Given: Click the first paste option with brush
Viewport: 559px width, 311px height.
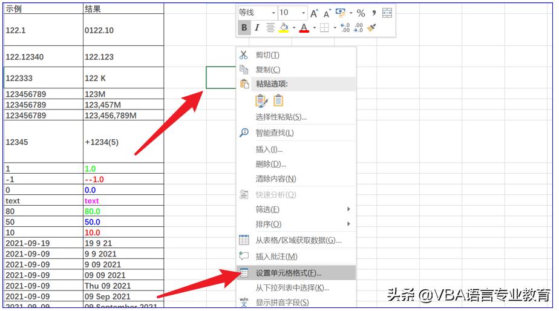Looking at the screenshot, I should [261, 100].
